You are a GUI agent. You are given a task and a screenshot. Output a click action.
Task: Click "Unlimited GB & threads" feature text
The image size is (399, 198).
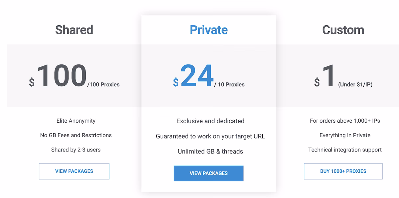[x=210, y=151]
